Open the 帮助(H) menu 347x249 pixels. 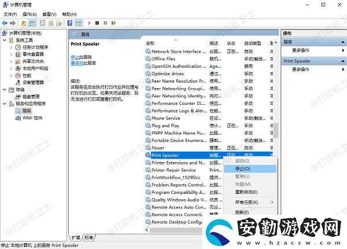[x=69, y=14]
